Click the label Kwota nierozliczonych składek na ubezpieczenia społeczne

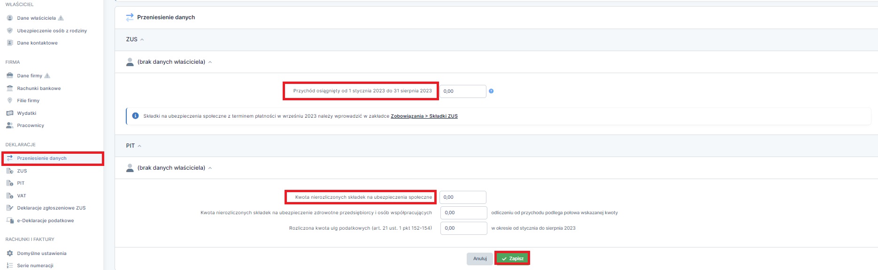coord(363,197)
